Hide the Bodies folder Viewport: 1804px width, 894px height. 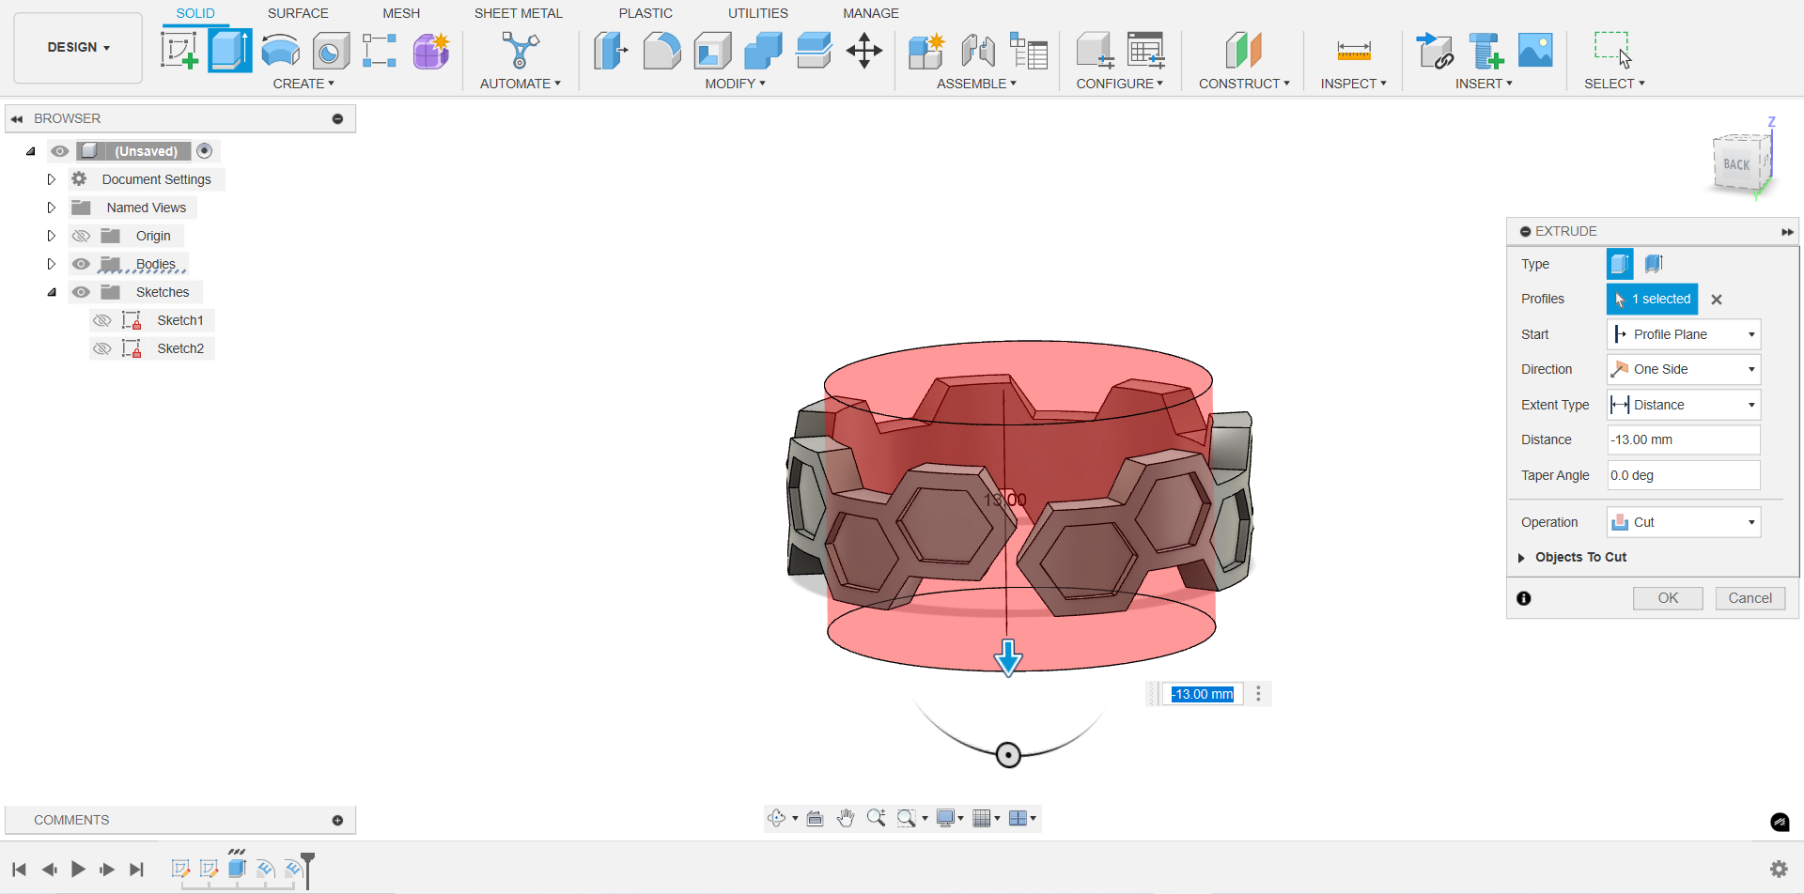pyautogui.click(x=82, y=264)
